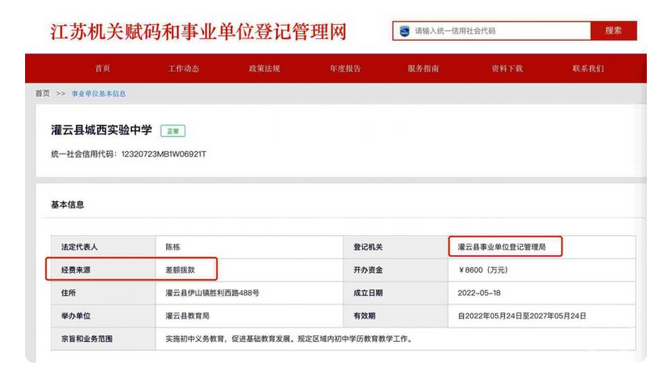Click the business scope text 实施初中义务教育

194,339
